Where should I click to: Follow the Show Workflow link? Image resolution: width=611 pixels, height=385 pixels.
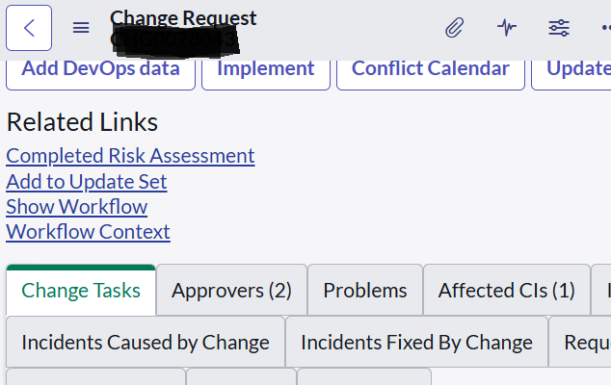tap(77, 207)
